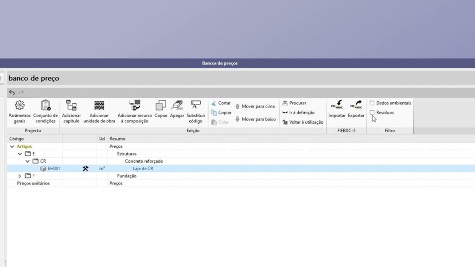
Task: Select the EH001 Laje de CR row
Action: pos(143,169)
